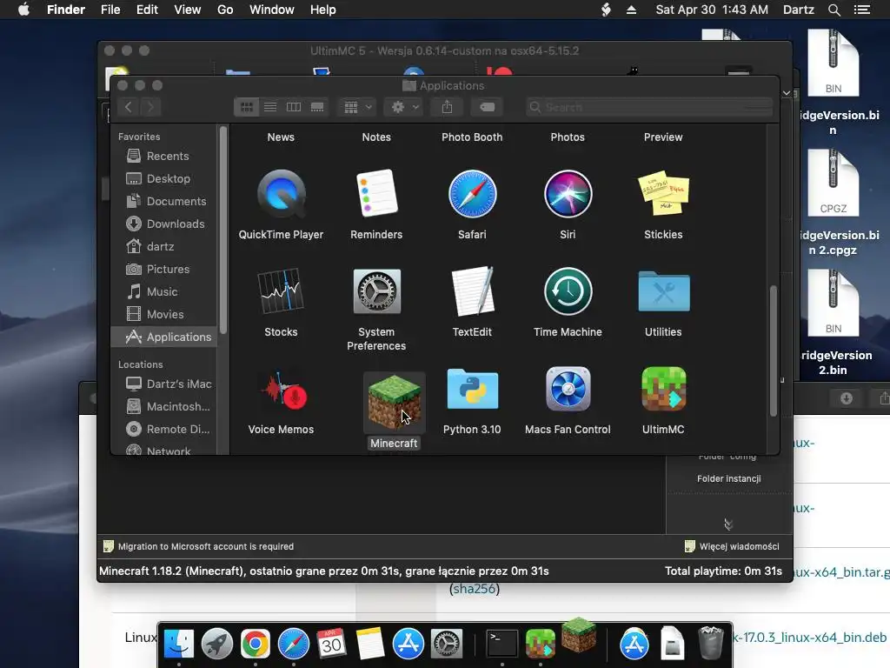Open QuickTime Player app icon
This screenshot has width=890, height=668.
(x=281, y=194)
